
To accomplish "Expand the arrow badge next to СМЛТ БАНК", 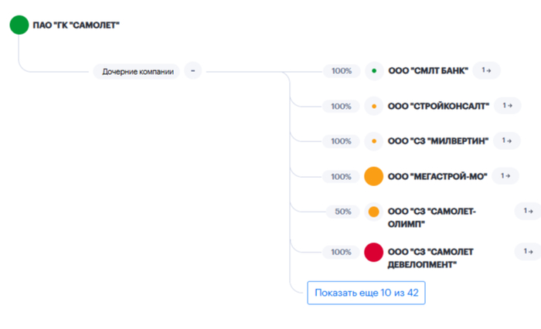I will (487, 70).
